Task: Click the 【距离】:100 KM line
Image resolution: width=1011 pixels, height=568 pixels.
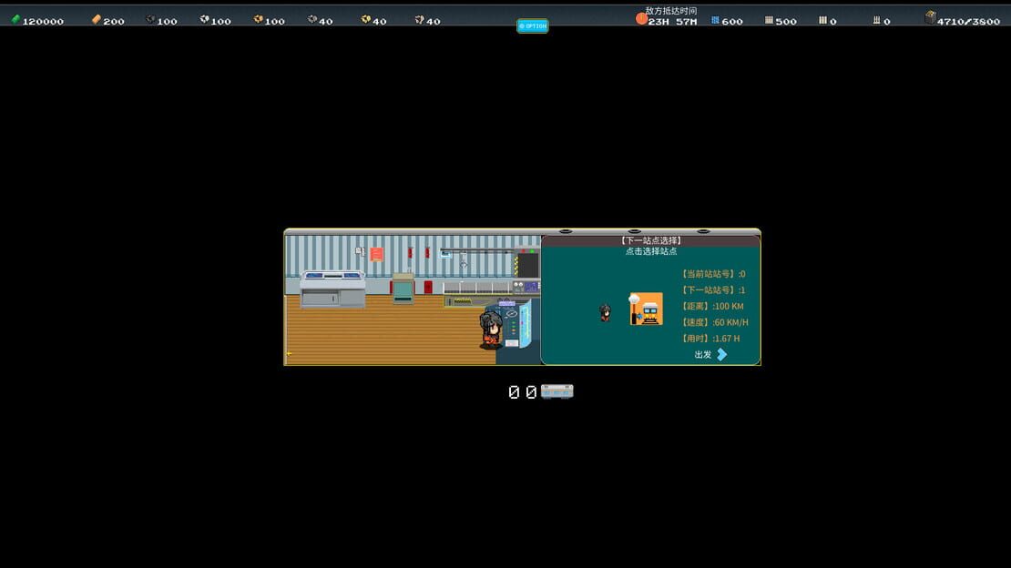Action: click(712, 306)
